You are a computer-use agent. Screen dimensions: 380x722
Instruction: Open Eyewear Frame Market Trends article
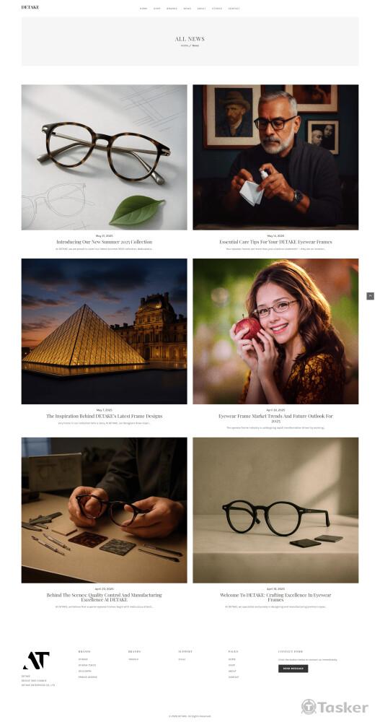275,418
